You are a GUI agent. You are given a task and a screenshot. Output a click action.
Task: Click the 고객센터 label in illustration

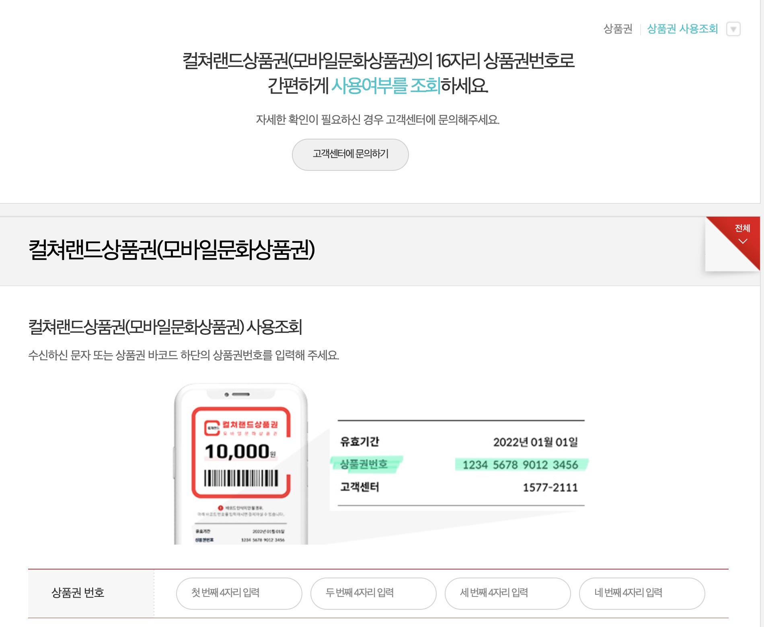[359, 487]
